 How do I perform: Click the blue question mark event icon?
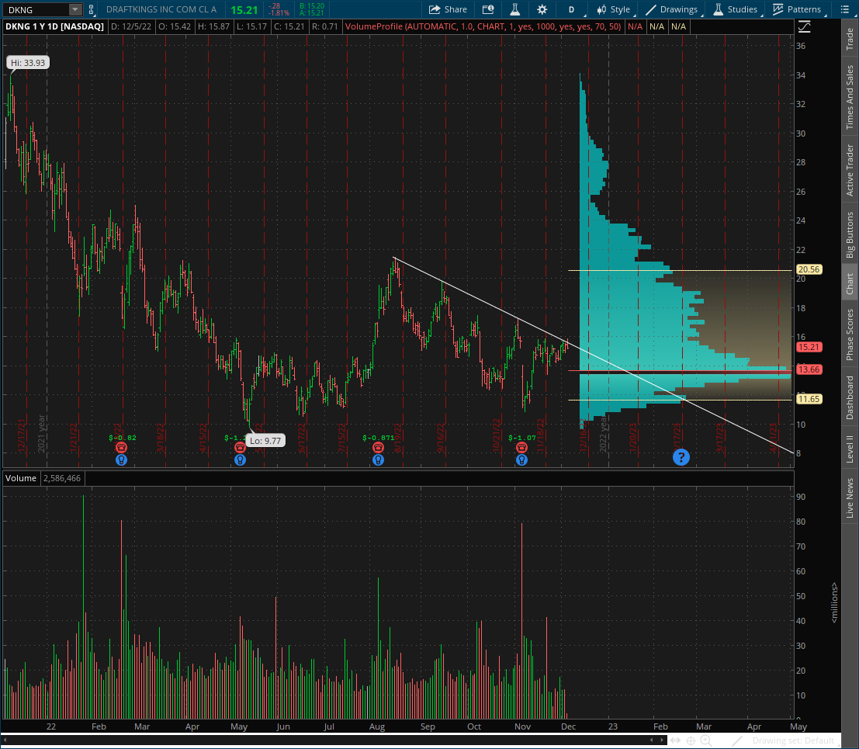tap(681, 457)
